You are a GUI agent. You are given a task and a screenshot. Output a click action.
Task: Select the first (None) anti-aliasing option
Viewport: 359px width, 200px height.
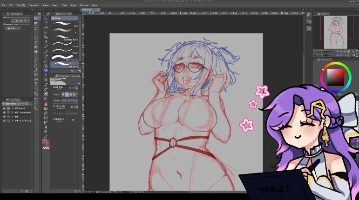(63, 94)
